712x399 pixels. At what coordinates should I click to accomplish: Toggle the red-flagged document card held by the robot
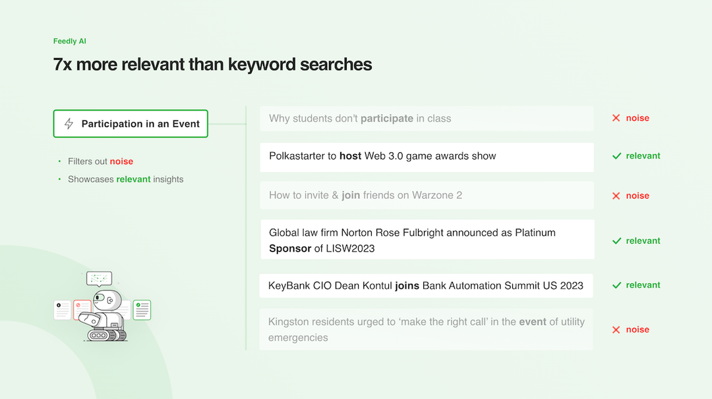(x=81, y=309)
